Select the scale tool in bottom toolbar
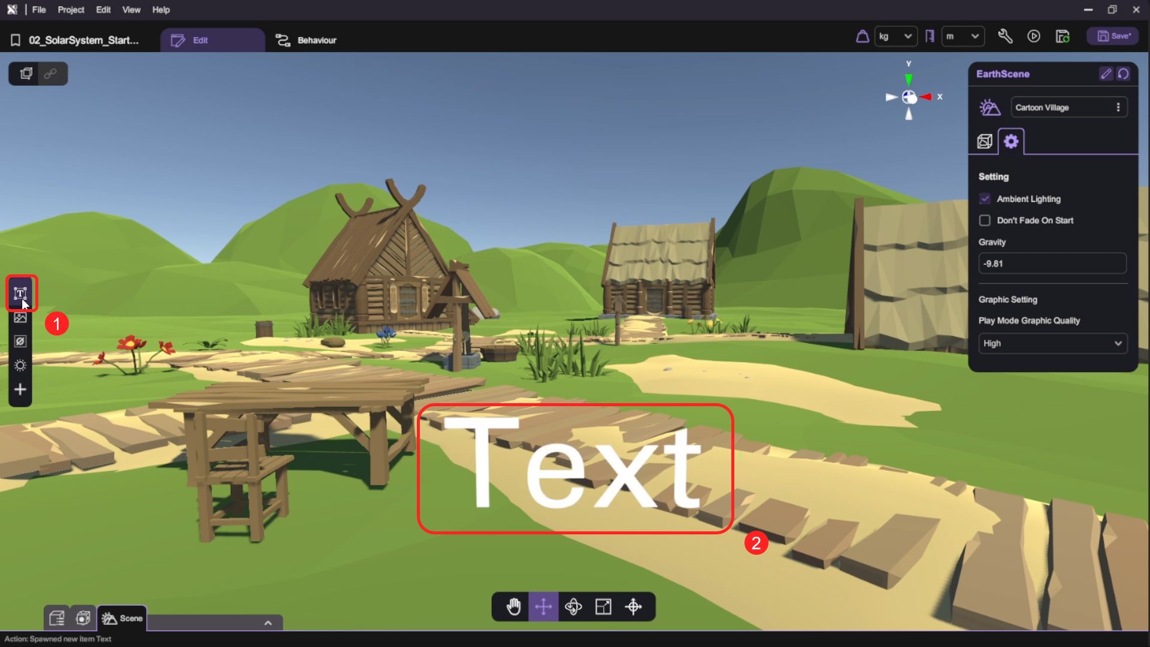The width and height of the screenshot is (1150, 647). [603, 607]
